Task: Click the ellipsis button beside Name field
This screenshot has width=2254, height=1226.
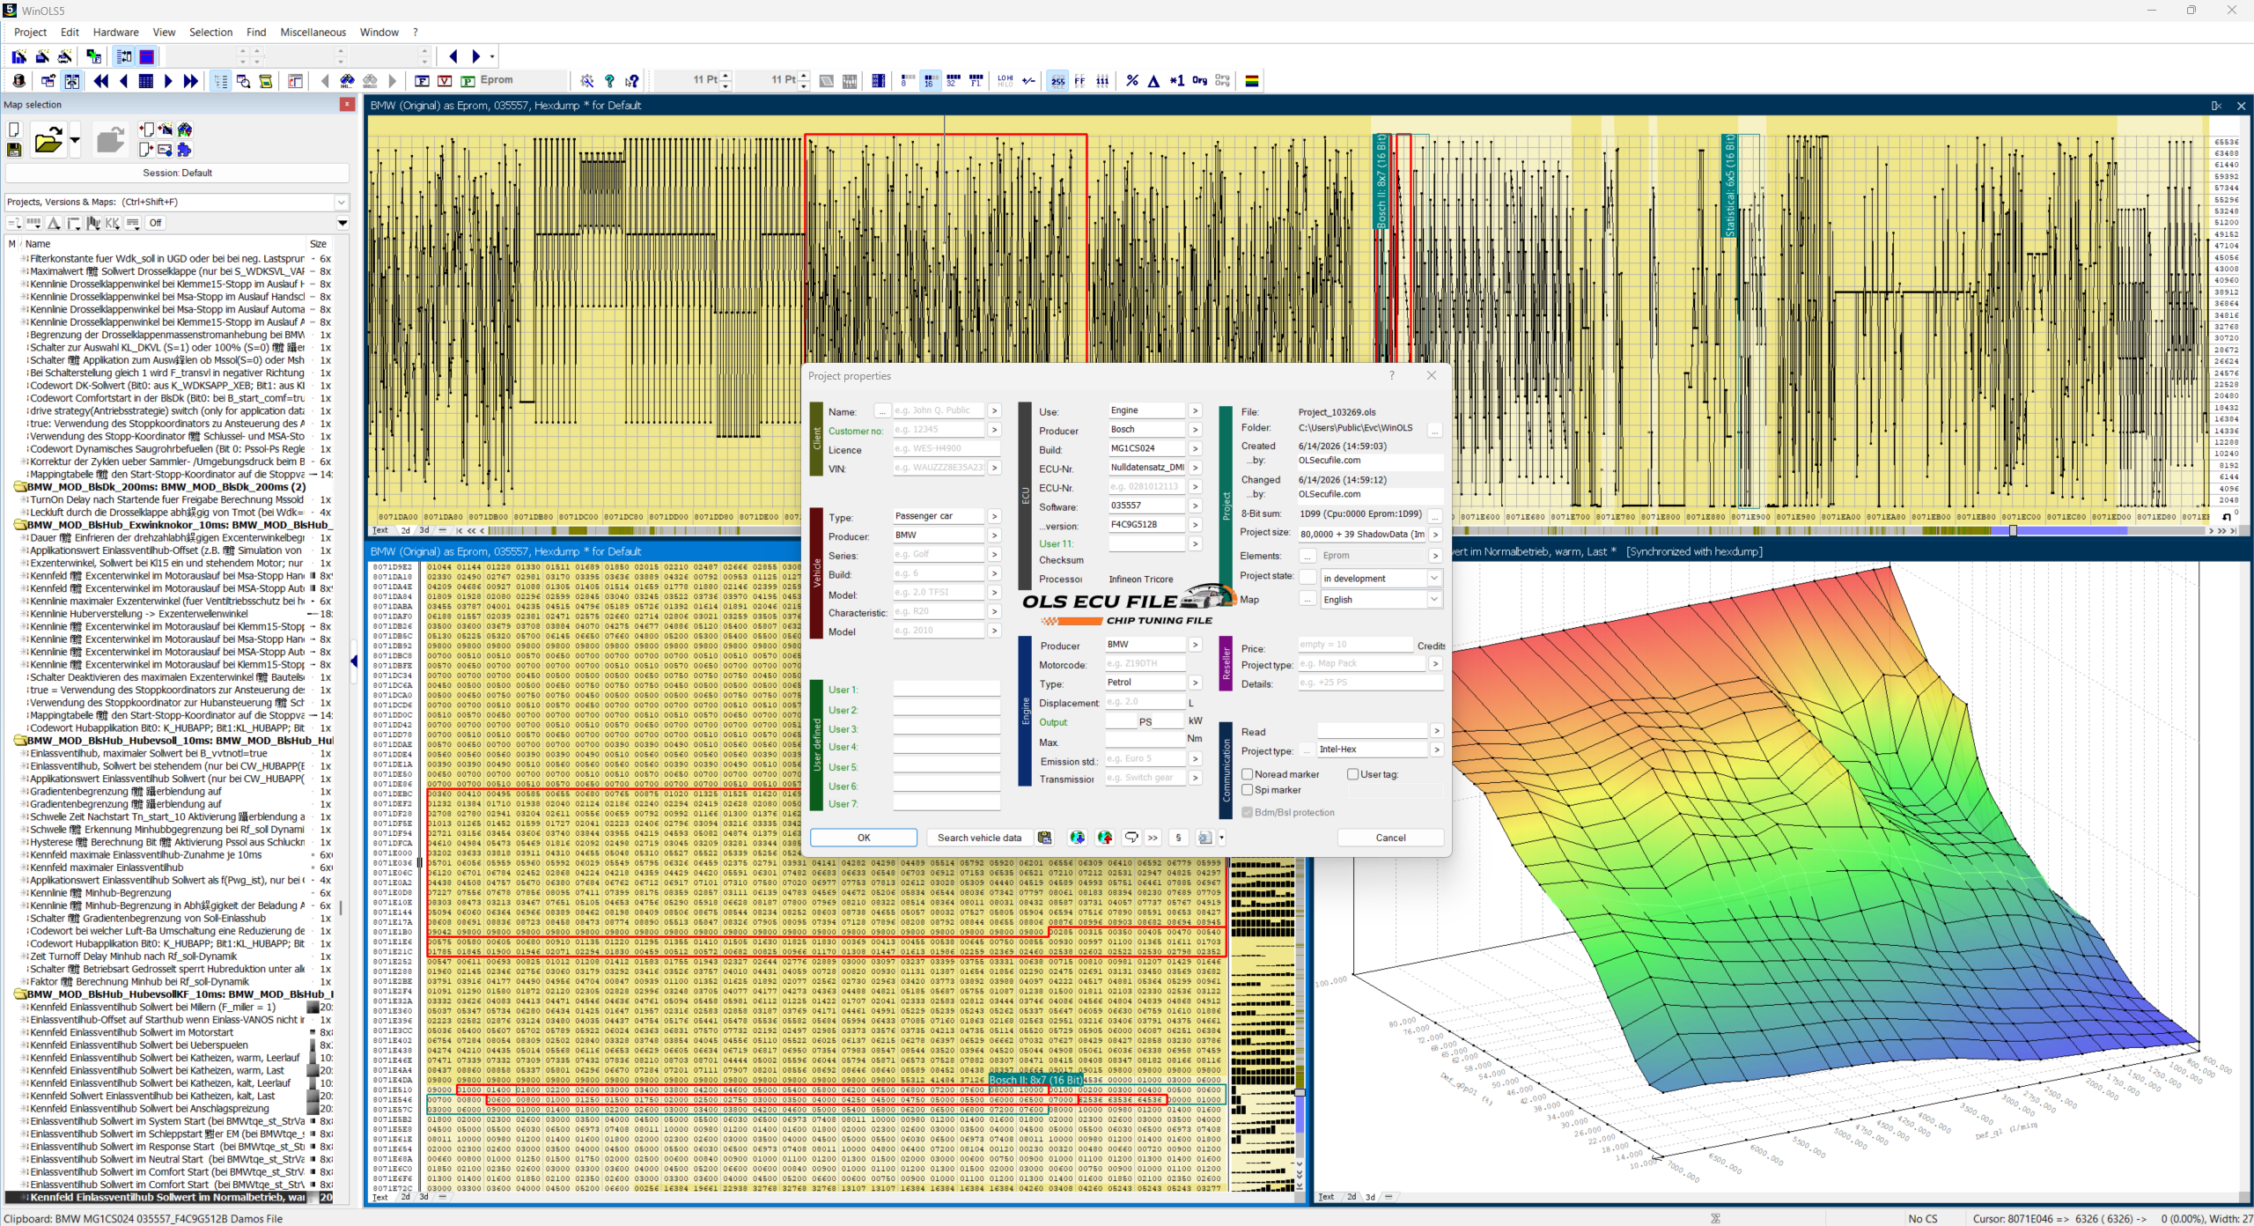Action: [882, 411]
